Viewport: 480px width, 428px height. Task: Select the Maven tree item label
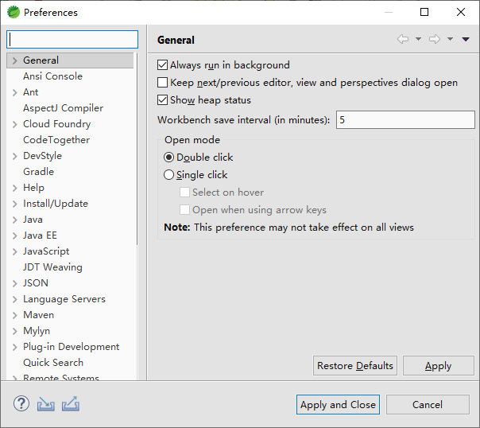pyautogui.click(x=39, y=315)
